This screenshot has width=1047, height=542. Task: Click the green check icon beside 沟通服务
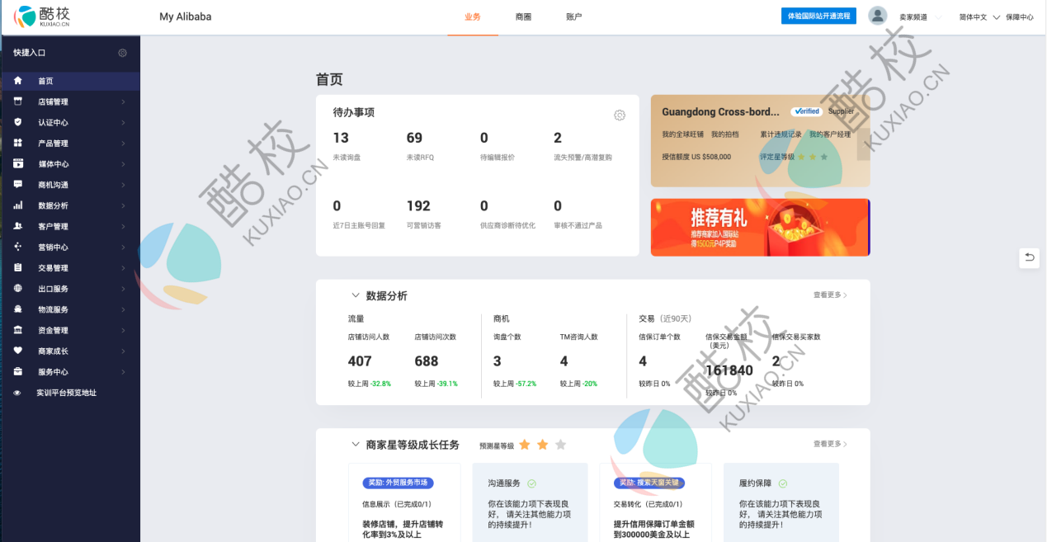coord(532,483)
